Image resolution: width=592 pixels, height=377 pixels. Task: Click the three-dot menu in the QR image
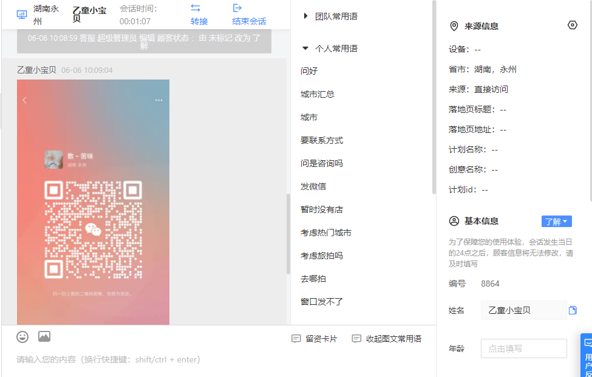[x=158, y=100]
